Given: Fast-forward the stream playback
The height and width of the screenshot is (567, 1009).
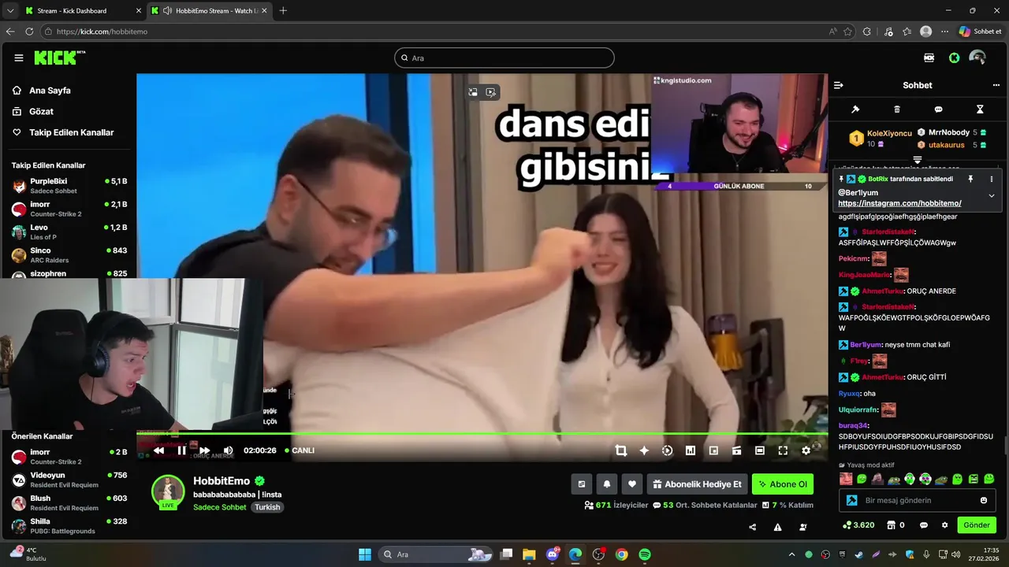Looking at the screenshot, I should pyautogui.click(x=205, y=450).
